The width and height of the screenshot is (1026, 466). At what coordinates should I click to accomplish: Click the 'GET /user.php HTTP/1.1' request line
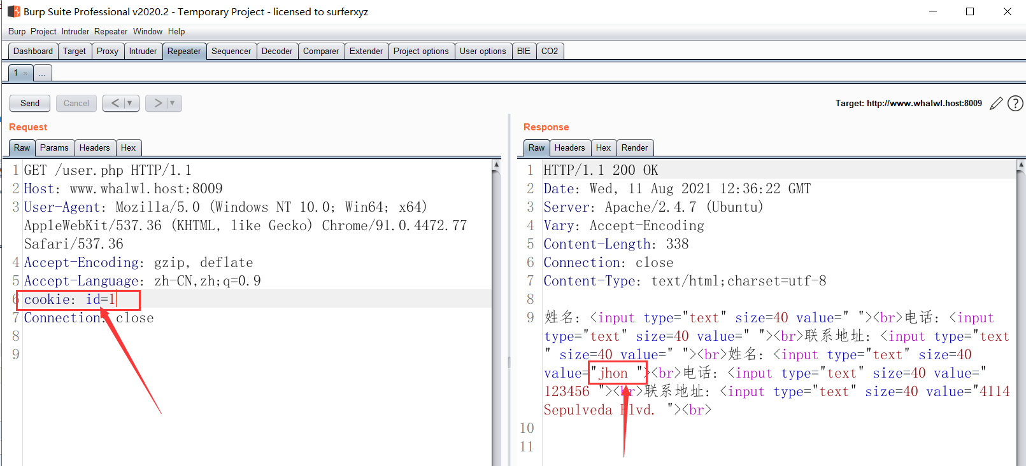click(108, 170)
